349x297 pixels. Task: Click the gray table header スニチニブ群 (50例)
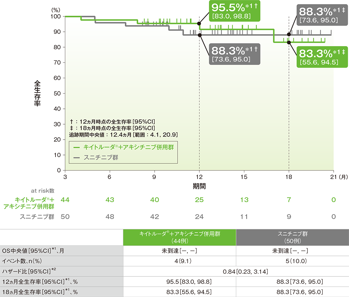[x=292, y=237]
